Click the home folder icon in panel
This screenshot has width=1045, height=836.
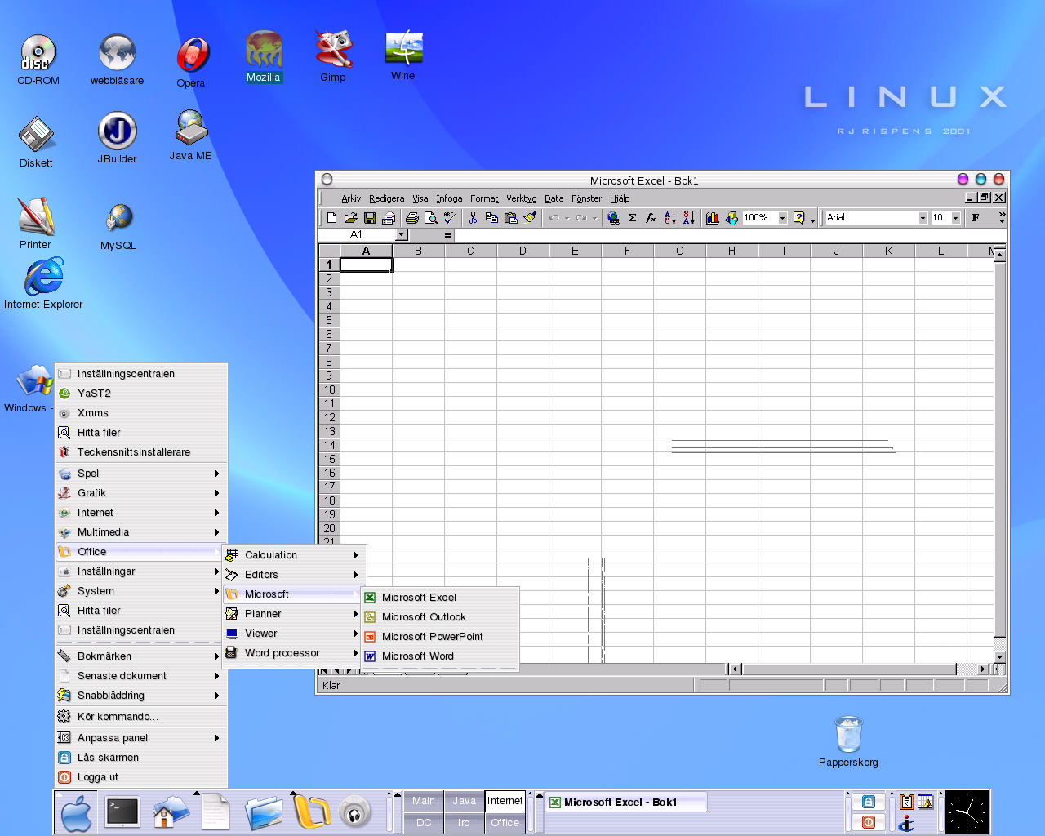[170, 812]
